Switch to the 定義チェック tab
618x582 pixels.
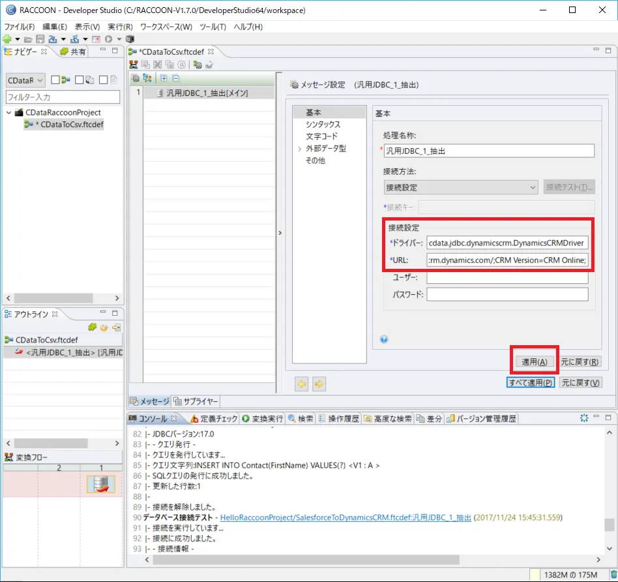(214, 419)
